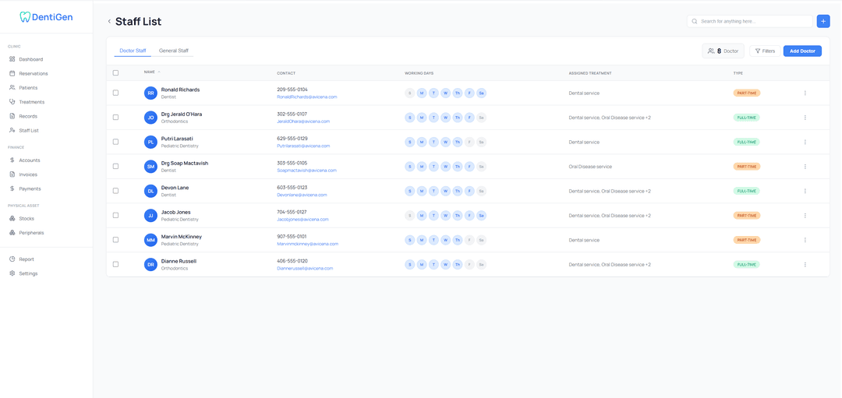Open Dashboard from the sidebar
842x398 pixels.
(27, 59)
